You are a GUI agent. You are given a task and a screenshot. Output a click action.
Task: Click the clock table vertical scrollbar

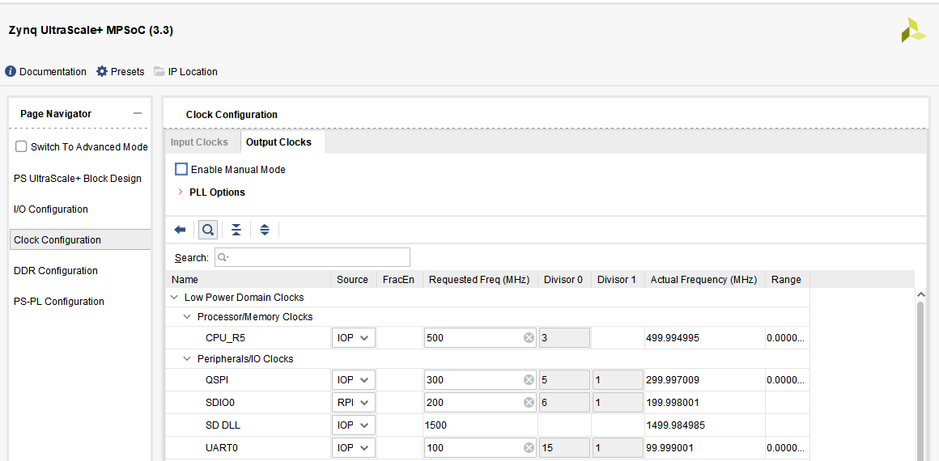point(920,382)
